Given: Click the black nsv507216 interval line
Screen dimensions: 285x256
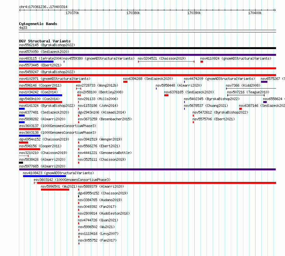Looking at the screenshot, I should [x=246, y=95].
